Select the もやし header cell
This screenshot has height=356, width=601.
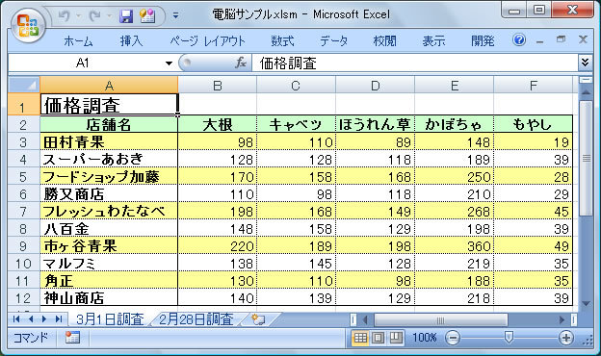[534, 124]
